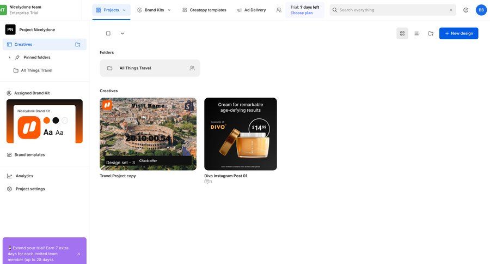Open the BB user avatar menu
The image size is (490, 264).
pyautogui.click(x=481, y=10)
